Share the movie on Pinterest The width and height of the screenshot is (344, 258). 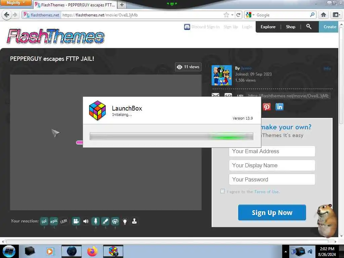(267, 107)
